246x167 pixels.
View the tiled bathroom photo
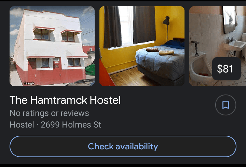tap(218, 46)
